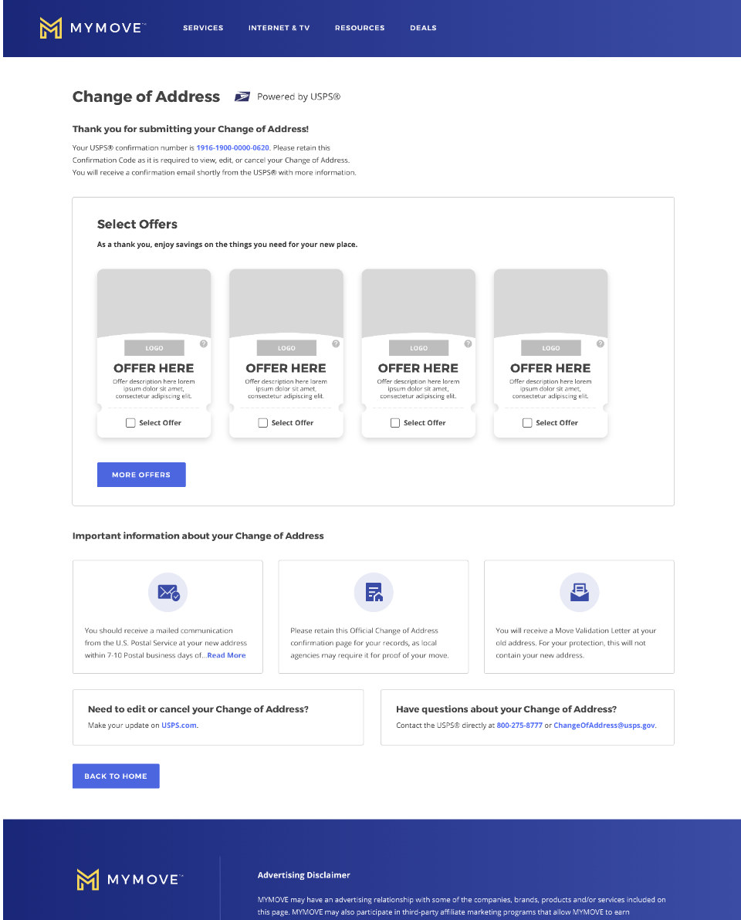Viewport: 741px width, 920px height.
Task: Click the LOGO placeholder on the first offer card
Action: point(154,348)
